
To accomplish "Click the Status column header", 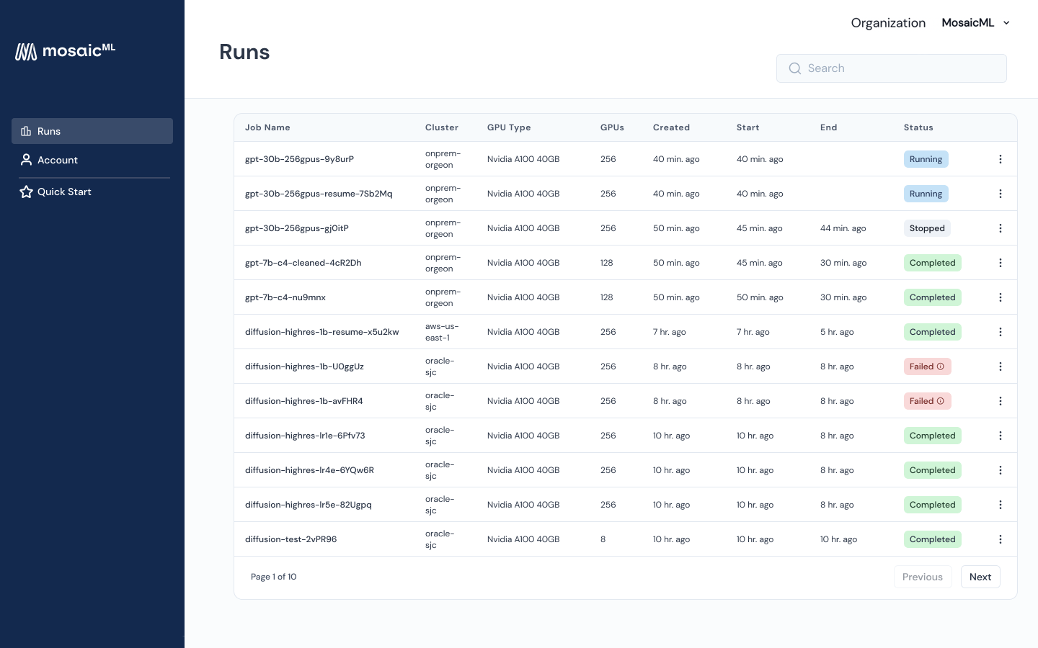I will [918, 127].
